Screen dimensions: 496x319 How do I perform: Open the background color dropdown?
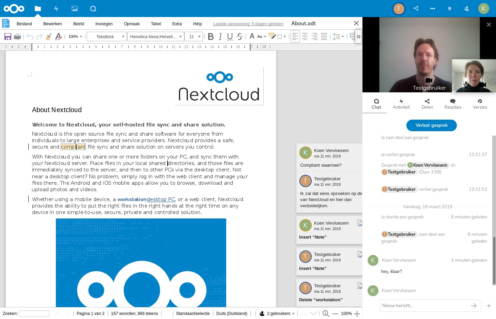point(282,36)
